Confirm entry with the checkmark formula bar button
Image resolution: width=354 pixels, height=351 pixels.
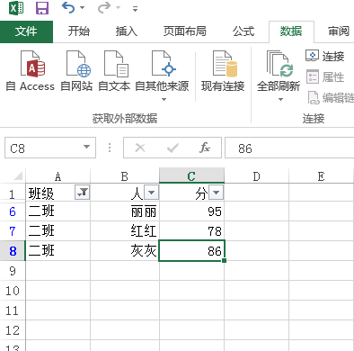(x=173, y=148)
